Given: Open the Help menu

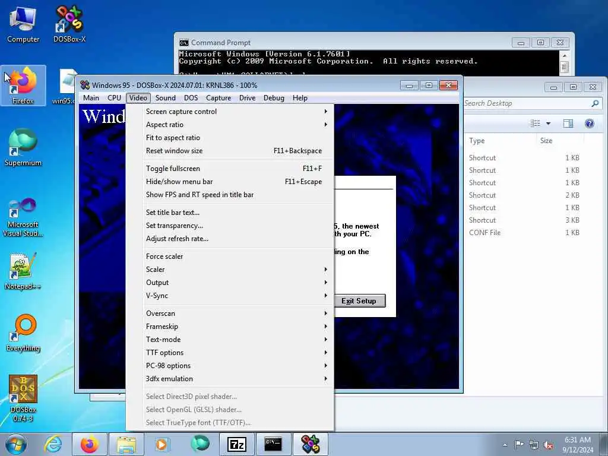Looking at the screenshot, I should point(300,98).
